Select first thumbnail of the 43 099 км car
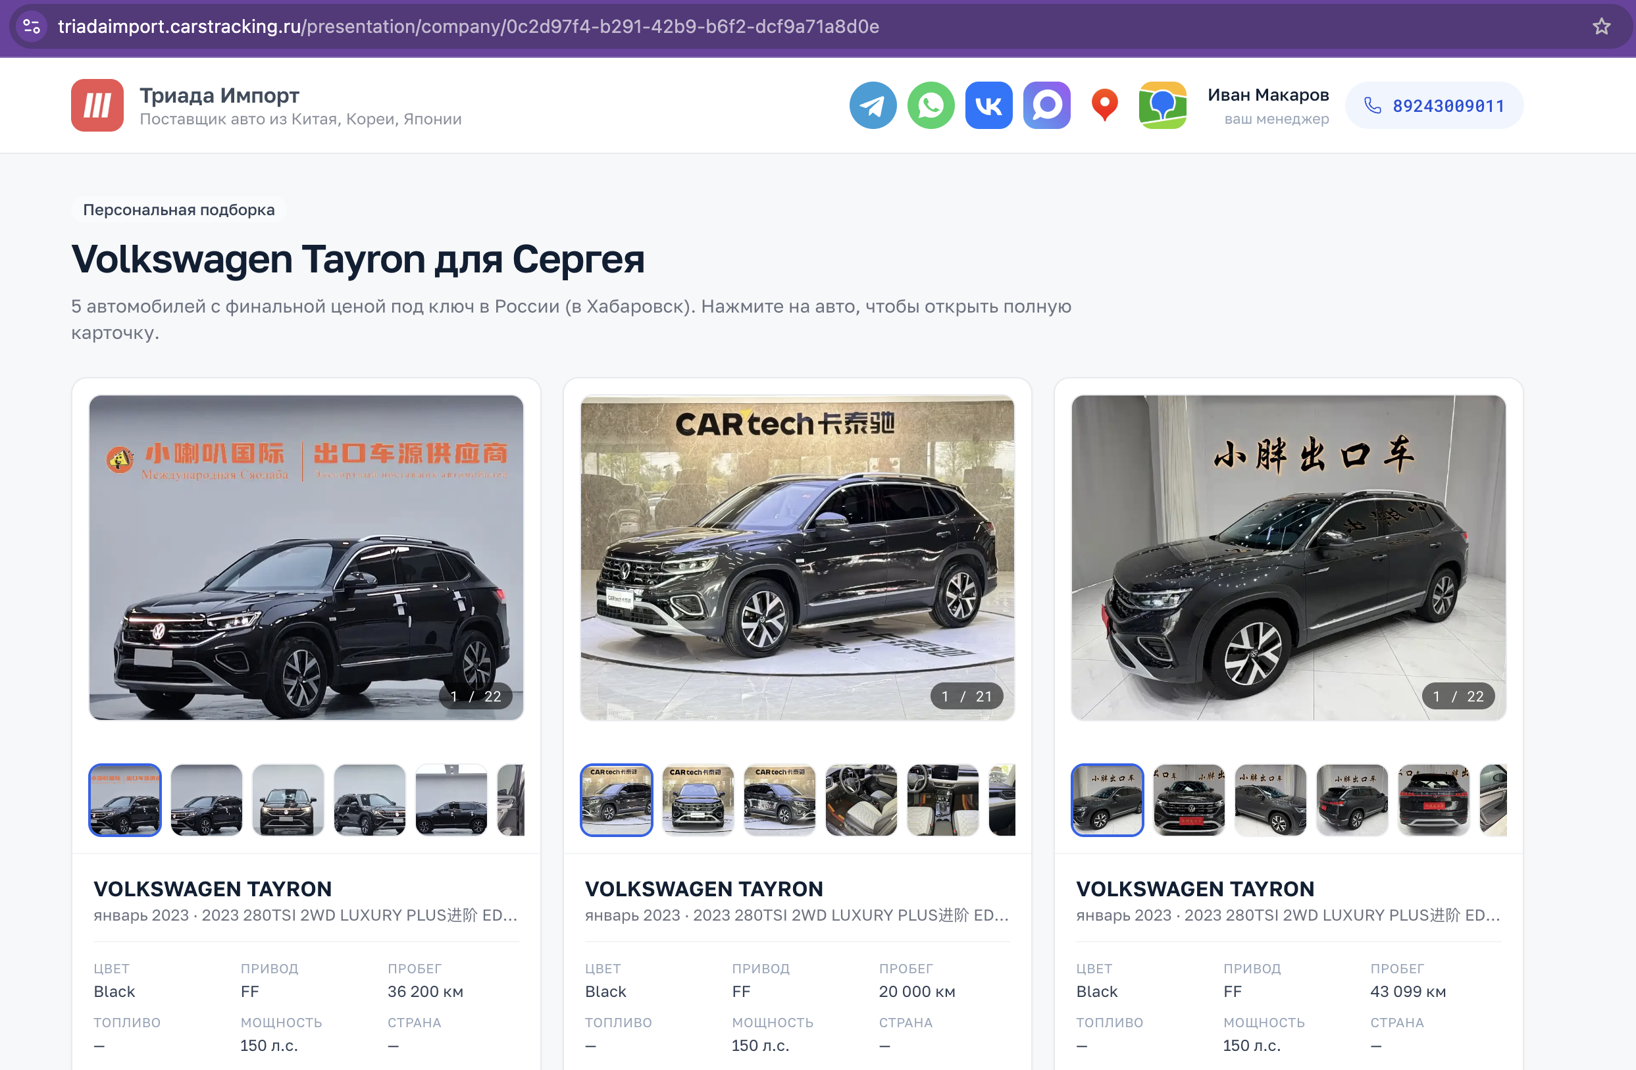1636x1070 pixels. point(1108,800)
